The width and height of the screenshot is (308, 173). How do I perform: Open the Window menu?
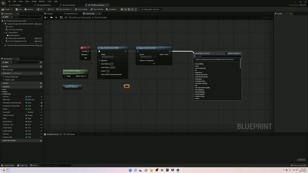pyautogui.click(x=42, y=1)
